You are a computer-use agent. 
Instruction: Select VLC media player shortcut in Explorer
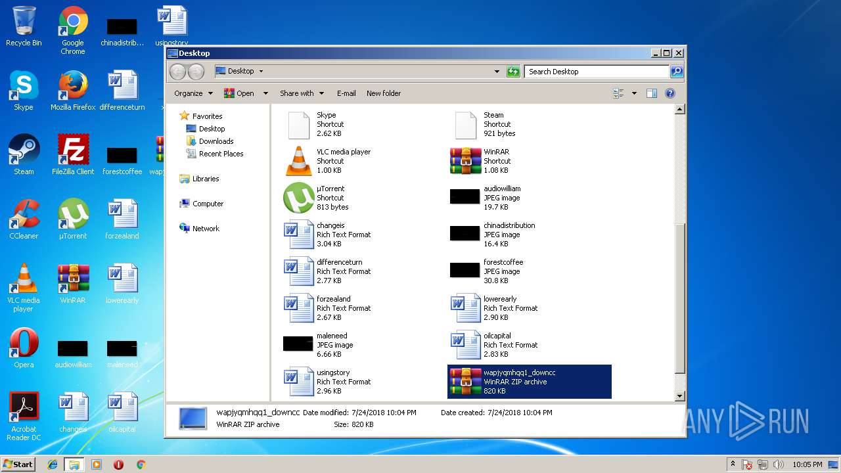click(363, 161)
